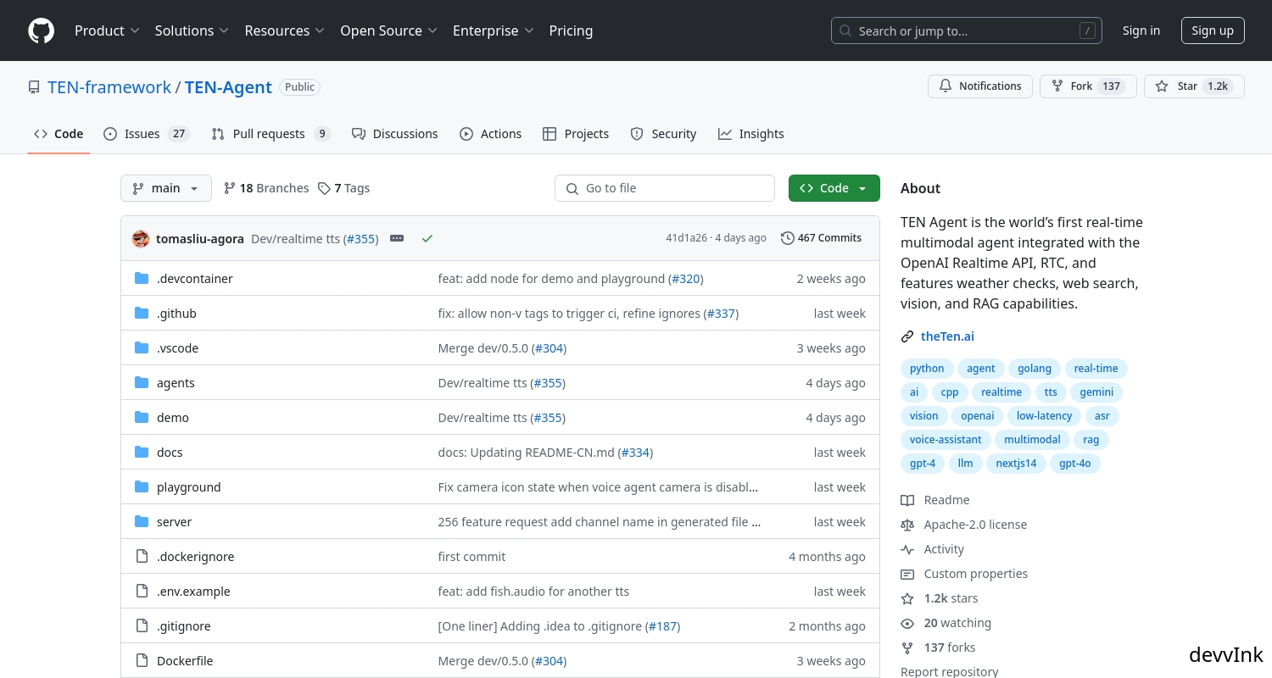The image size is (1272, 678).
Task: Open the green Code dropdown button
Action: click(834, 188)
